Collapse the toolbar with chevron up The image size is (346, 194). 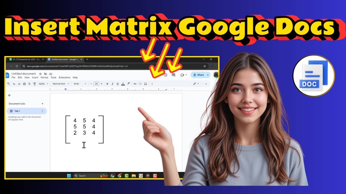(206, 84)
